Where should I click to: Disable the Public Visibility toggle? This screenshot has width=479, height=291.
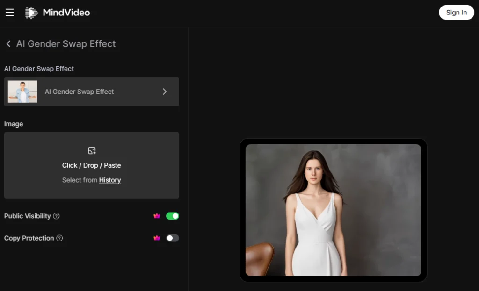(x=173, y=216)
